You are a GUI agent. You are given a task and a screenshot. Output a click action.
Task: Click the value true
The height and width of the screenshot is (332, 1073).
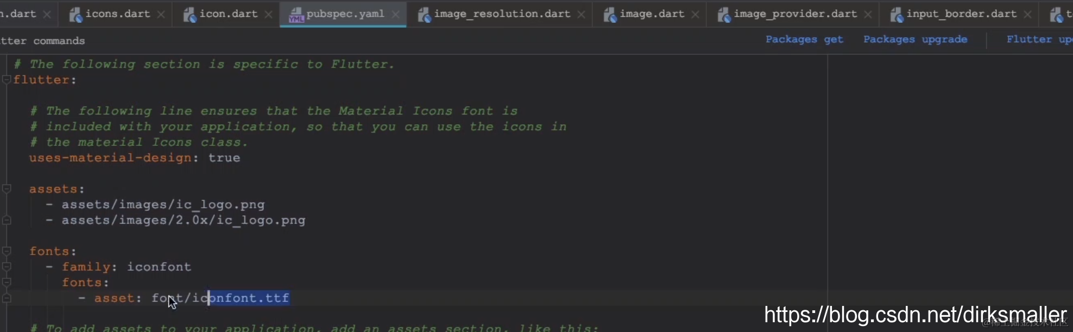click(224, 158)
